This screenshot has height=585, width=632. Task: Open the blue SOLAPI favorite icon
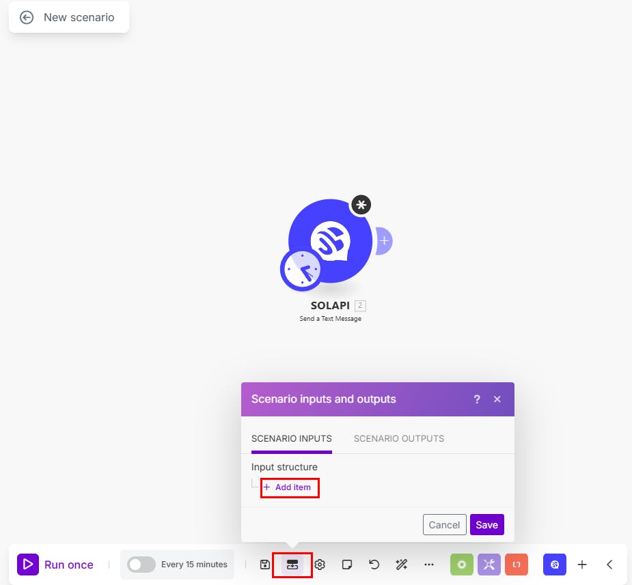(x=555, y=565)
